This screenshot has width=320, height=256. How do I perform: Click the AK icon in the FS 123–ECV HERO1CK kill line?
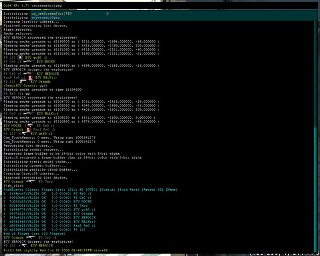pos(23,245)
